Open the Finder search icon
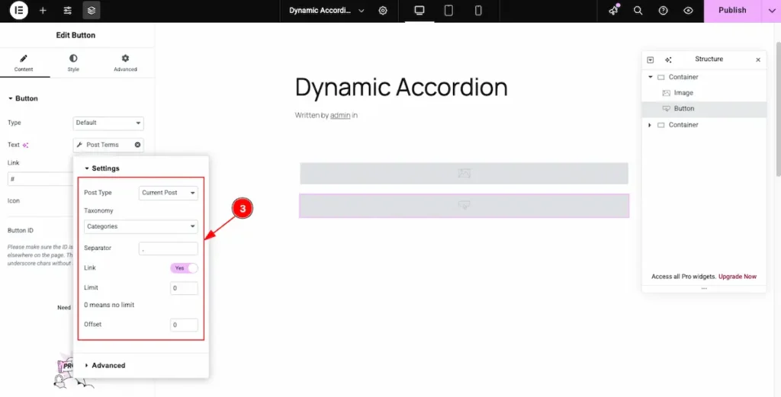This screenshot has width=781, height=397. click(x=638, y=11)
